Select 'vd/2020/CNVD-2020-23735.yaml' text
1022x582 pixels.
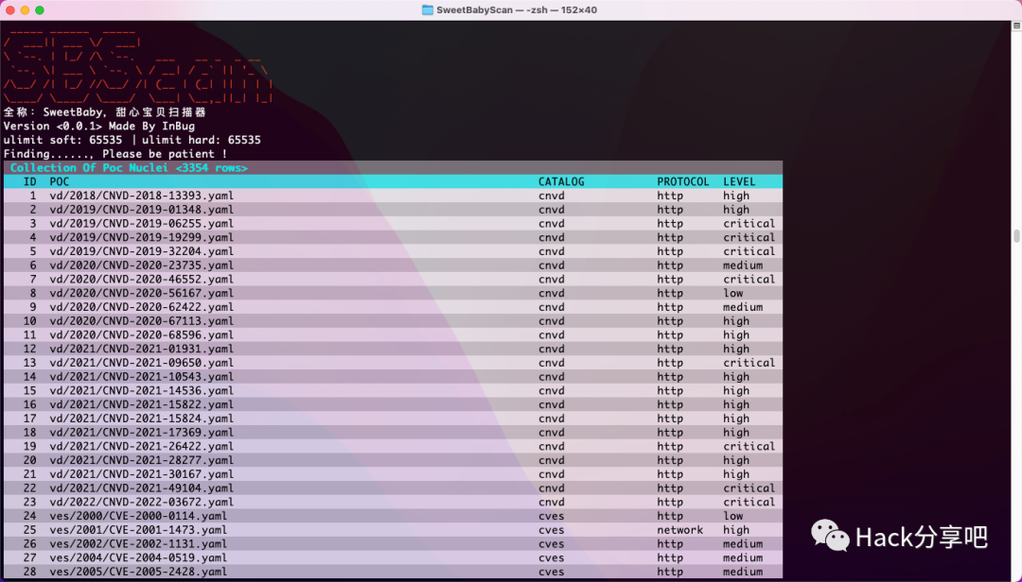(x=141, y=265)
